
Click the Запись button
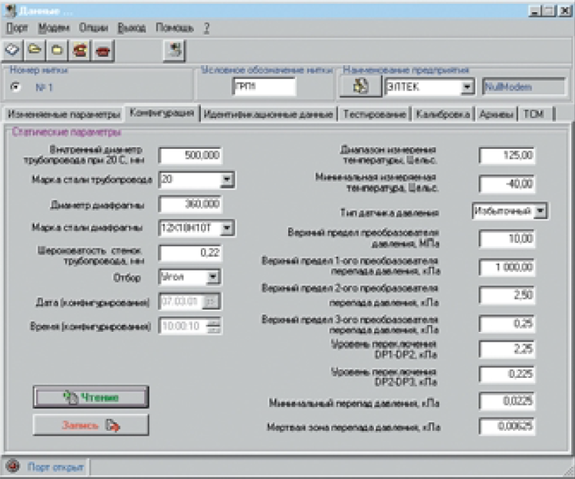pyautogui.click(x=91, y=425)
